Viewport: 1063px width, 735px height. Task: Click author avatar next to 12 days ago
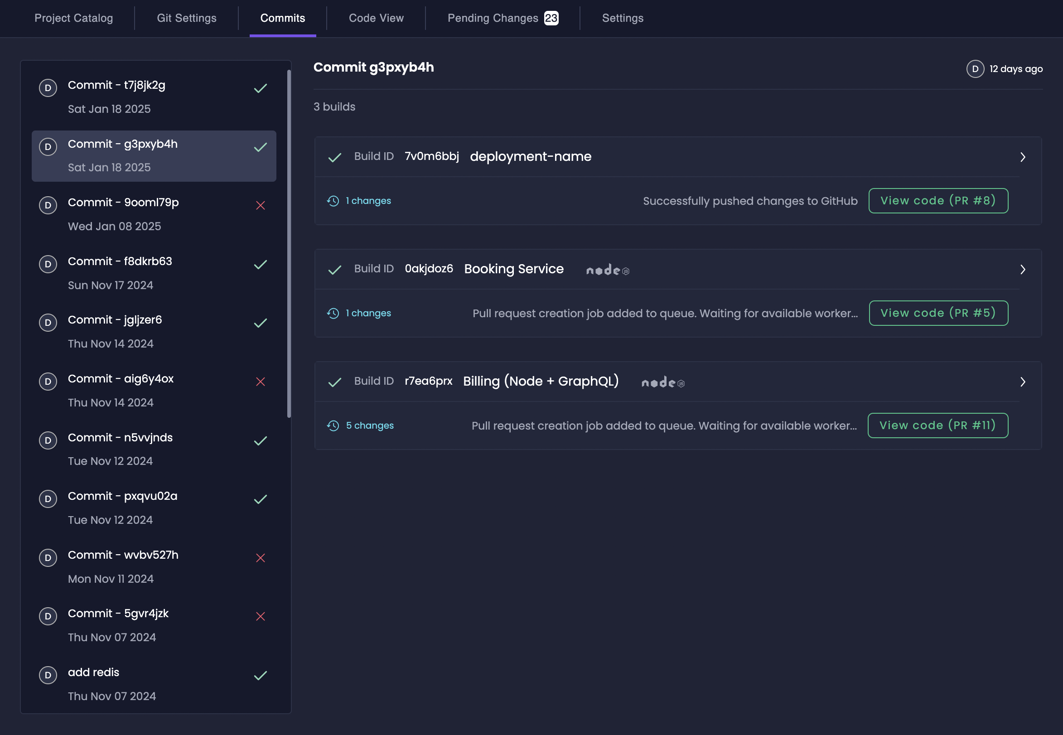tap(975, 69)
